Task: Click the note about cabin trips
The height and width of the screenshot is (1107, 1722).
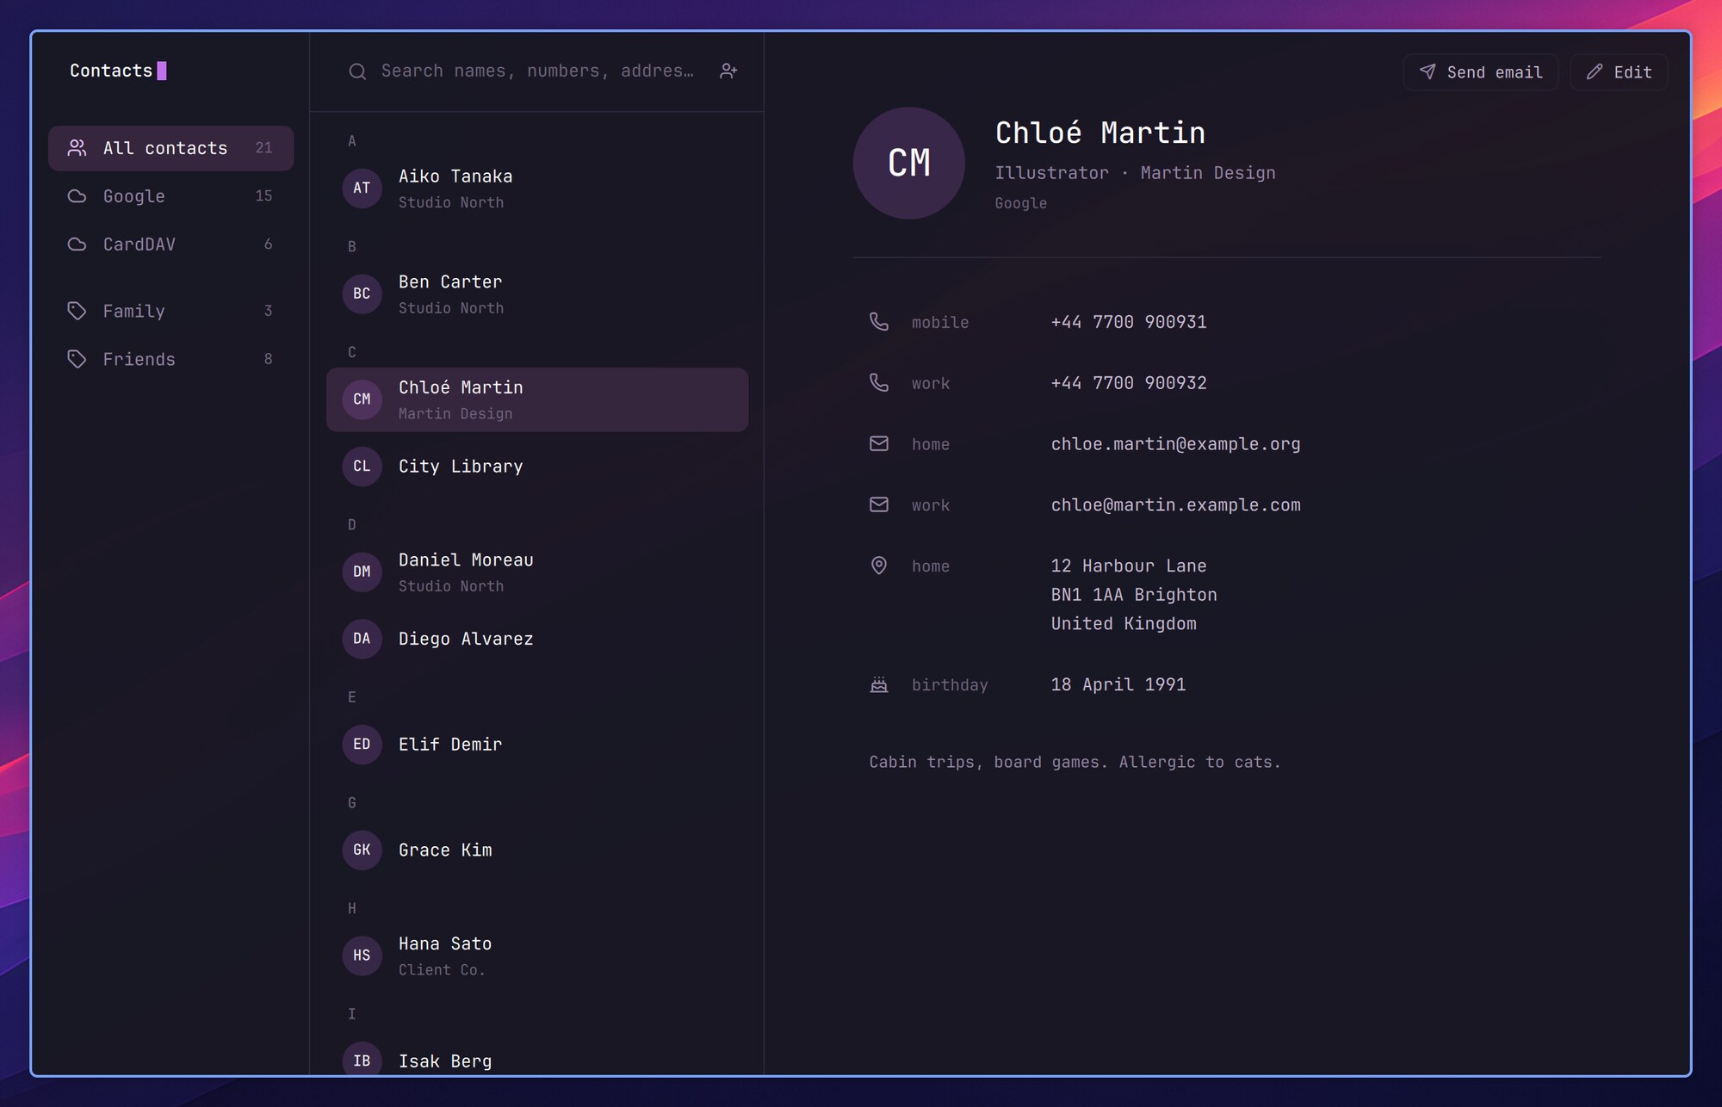Action: click(x=1075, y=763)
